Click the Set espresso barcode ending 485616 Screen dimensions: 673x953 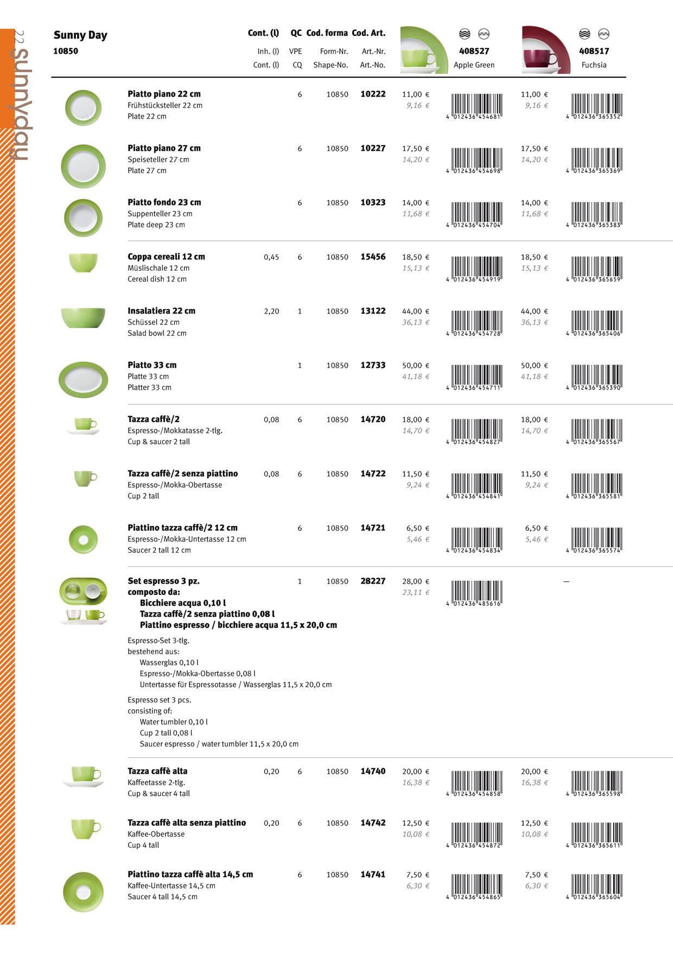476,593
